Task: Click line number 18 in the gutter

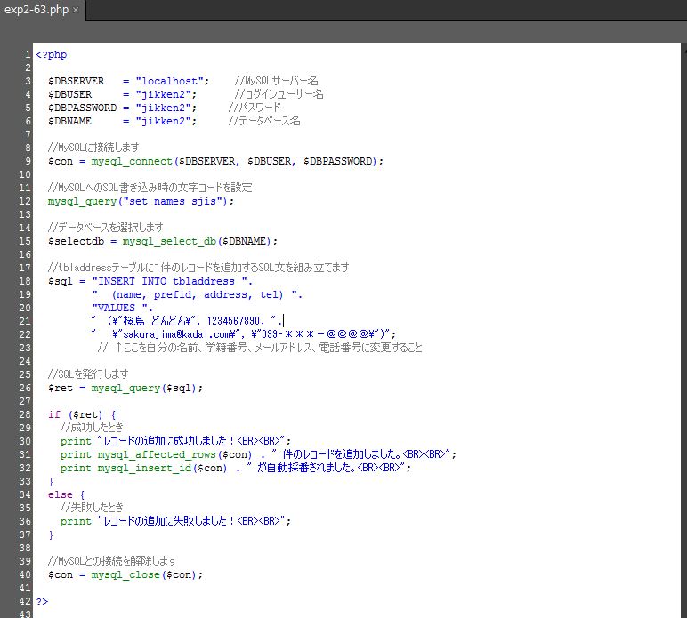Action: coord(24,281)
